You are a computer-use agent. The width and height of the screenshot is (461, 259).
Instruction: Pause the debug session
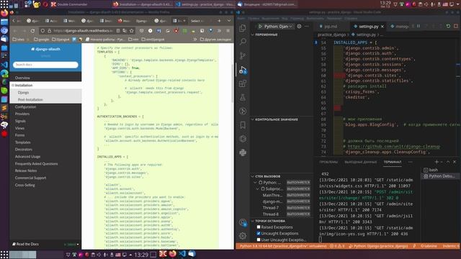coord(419,26)
